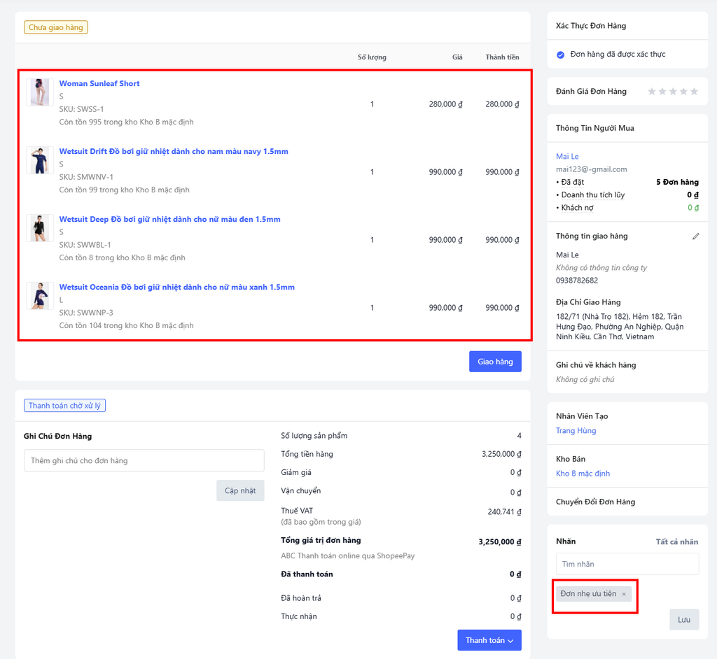Expand the Chuyển Đổi Đơn Hàng section

[x=595, y=502]
